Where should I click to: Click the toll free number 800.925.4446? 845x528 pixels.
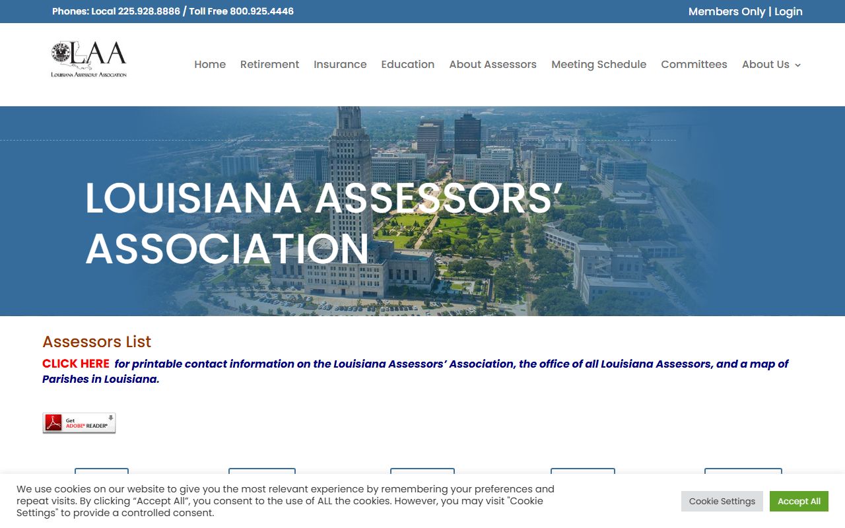[261, 11]
